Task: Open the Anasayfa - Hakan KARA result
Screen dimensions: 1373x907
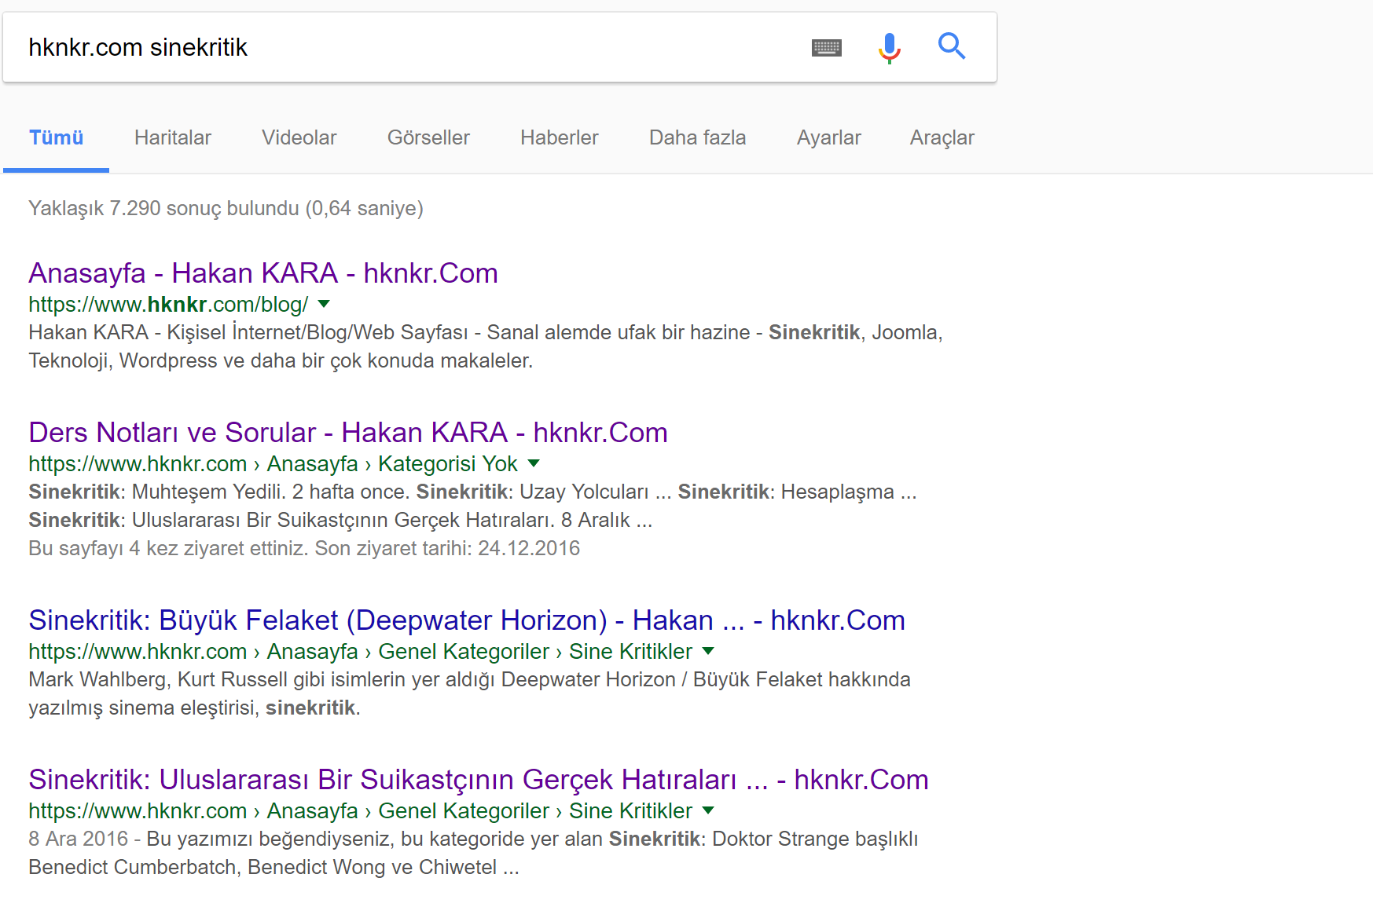Action: 262,273
